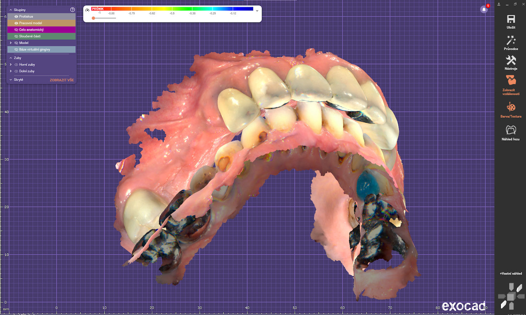The image size is (526, 315).
Task: Click the Uložit save icon
Action: [511, 19]
